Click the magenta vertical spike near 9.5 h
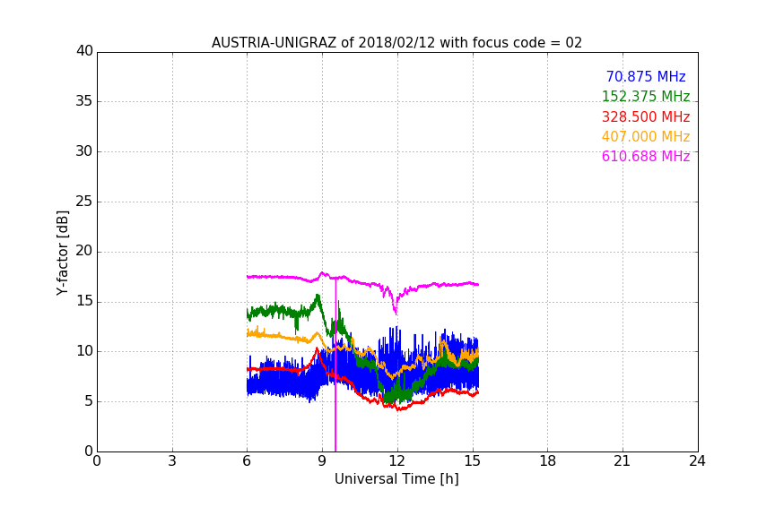The width and height of the screenshot is (775, 516). [335, 365]
